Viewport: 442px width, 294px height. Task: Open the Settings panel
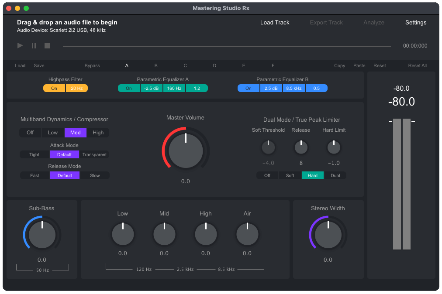pos(415,22)
